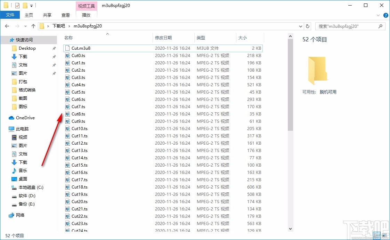
Task: Open Explorer help with the question mark icon
Action: click(385, 15)
